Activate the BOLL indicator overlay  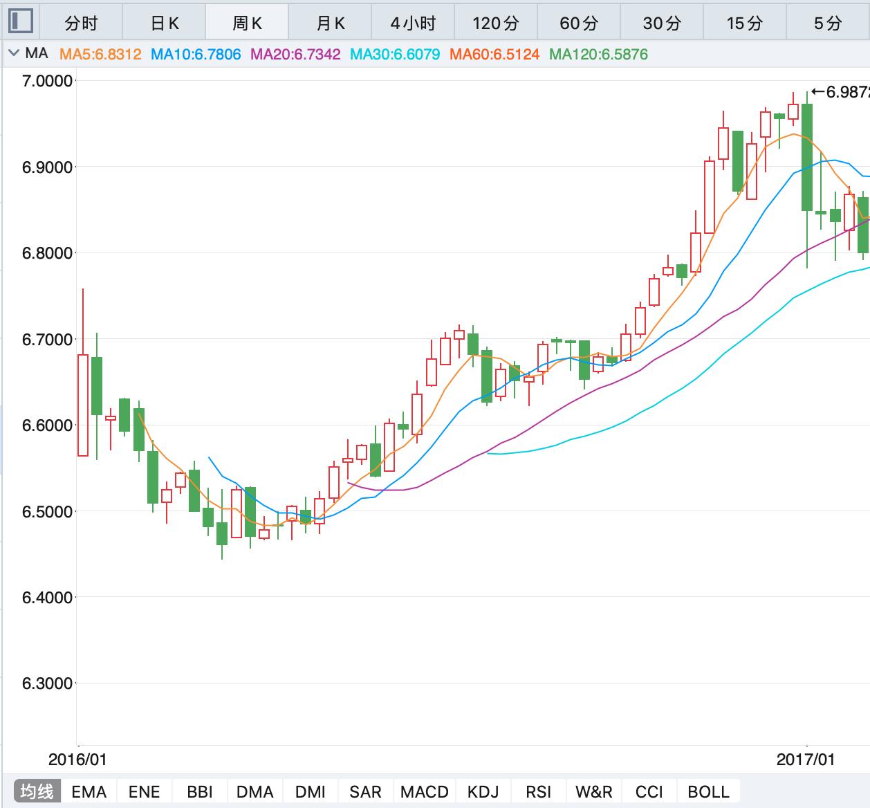click(708, 791)
